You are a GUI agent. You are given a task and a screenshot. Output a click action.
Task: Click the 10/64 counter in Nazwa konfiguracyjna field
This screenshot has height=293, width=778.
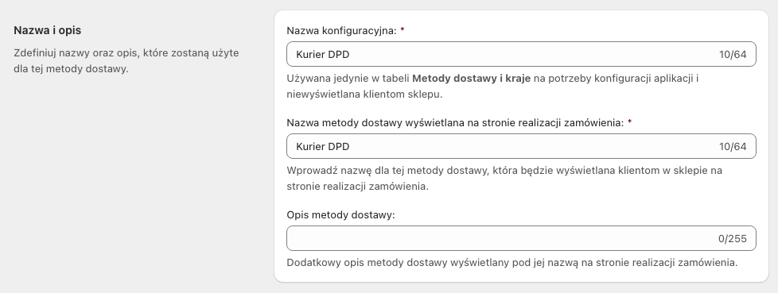[x=733, y=55]
